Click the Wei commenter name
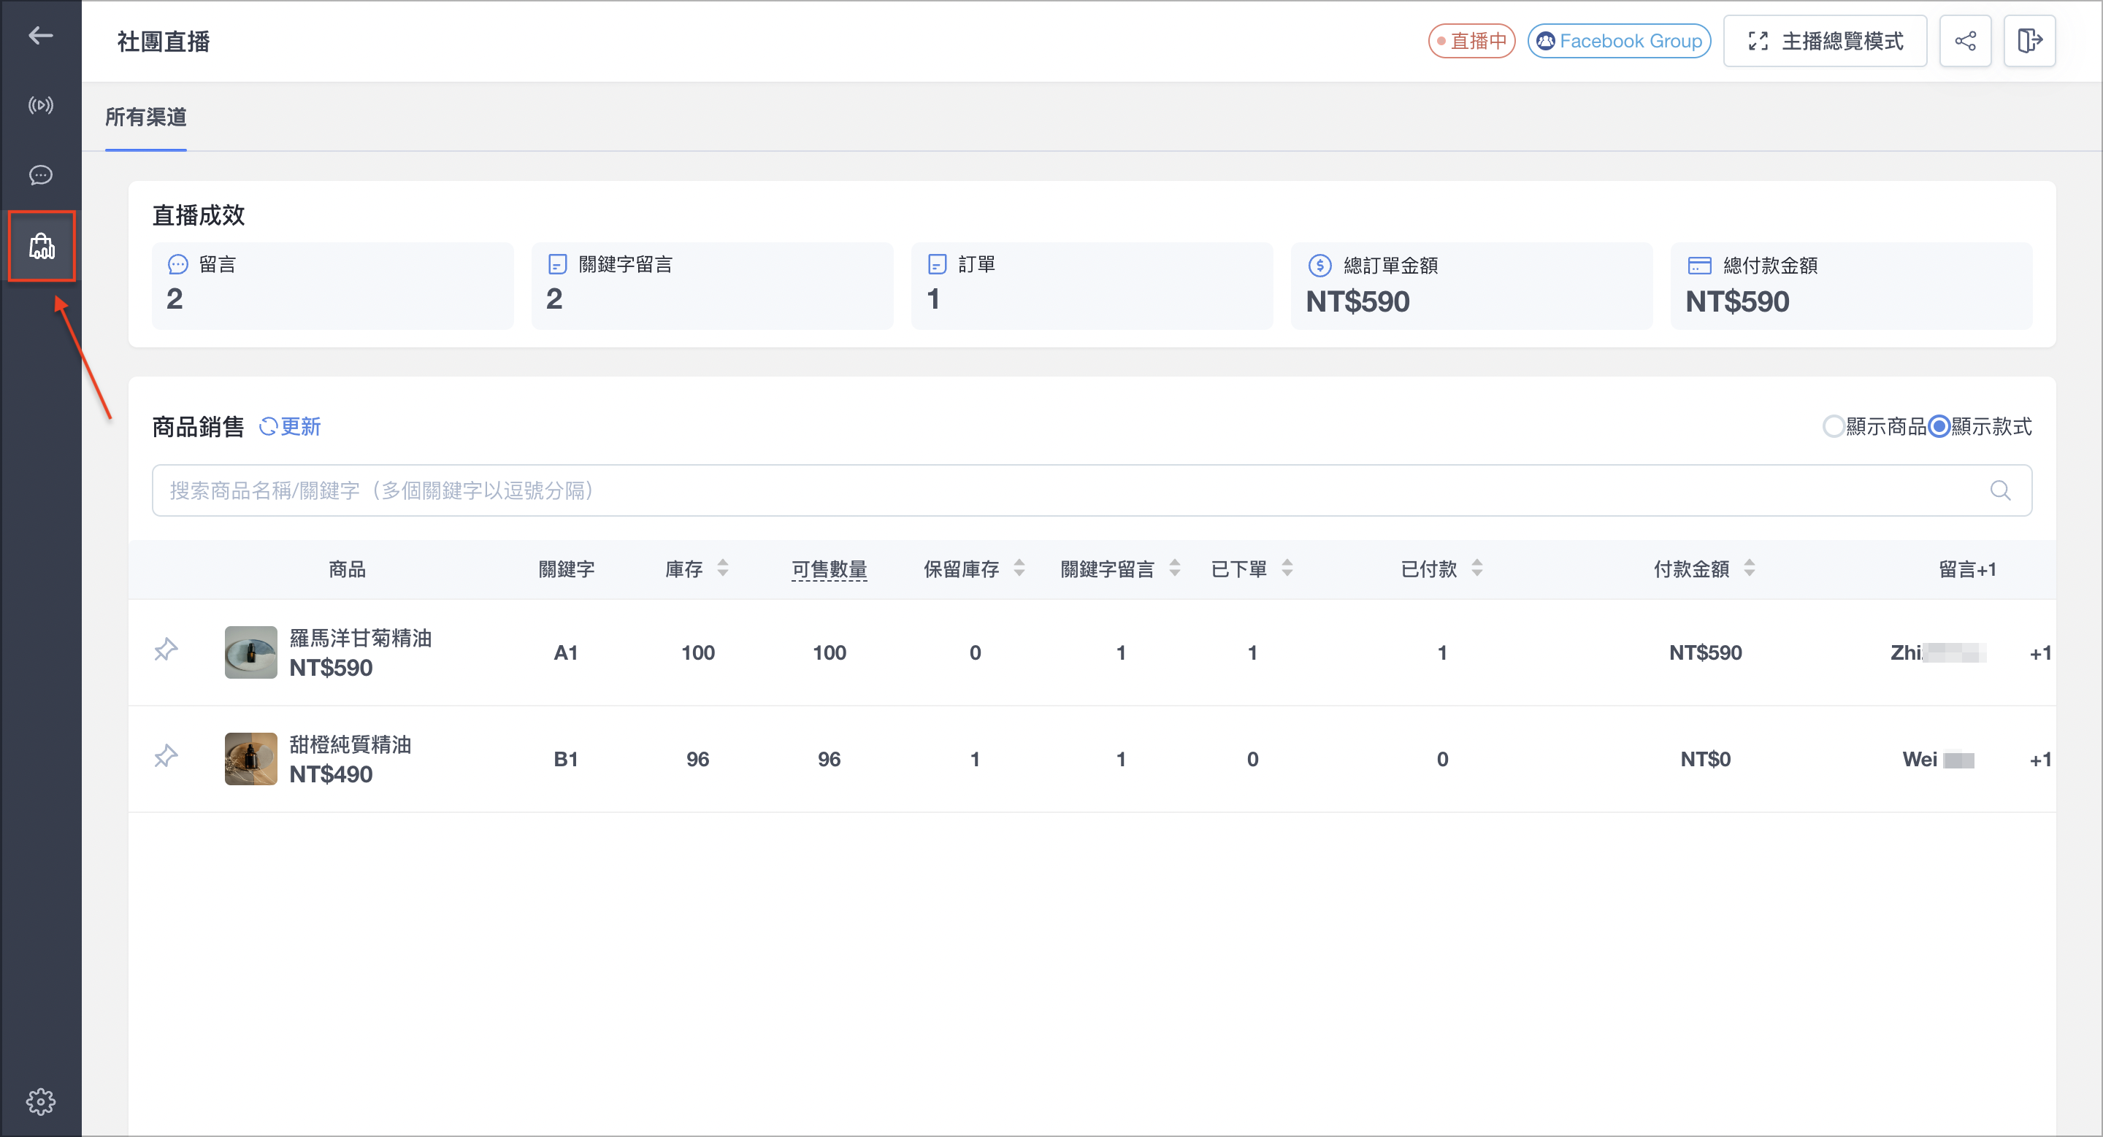The width and height of the screenshot is (2103, 1137). pos(1938,760)
